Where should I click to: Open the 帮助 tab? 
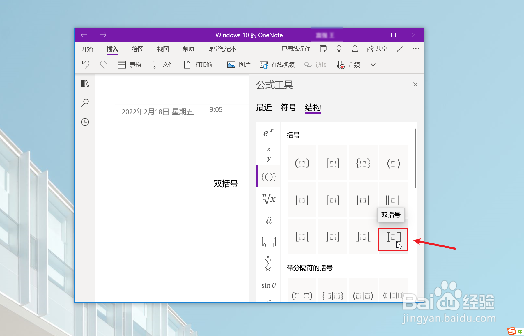point(188,49)
